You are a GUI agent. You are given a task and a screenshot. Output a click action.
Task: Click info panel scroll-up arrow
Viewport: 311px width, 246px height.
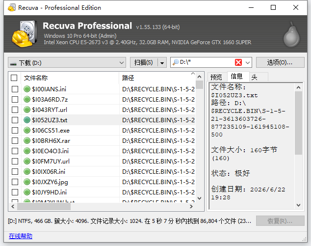(299, 87)
